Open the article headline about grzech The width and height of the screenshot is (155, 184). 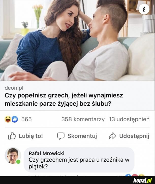(x=64, y=99)
